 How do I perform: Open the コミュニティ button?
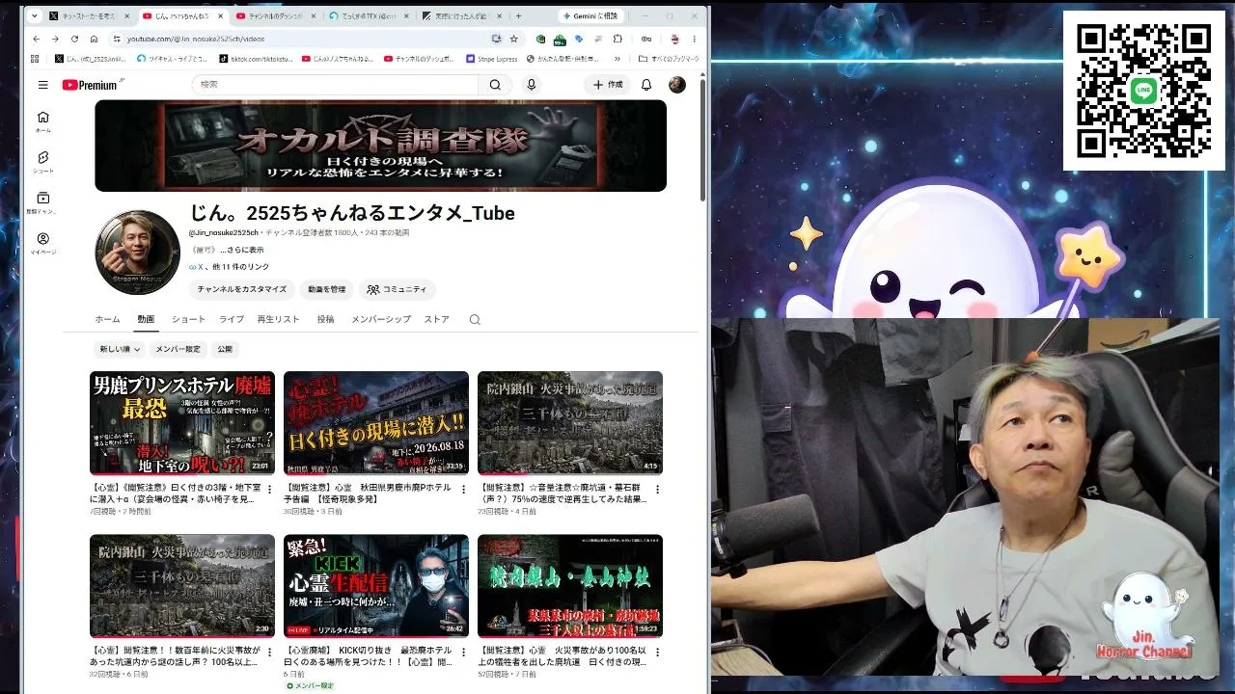coord(397,289)
